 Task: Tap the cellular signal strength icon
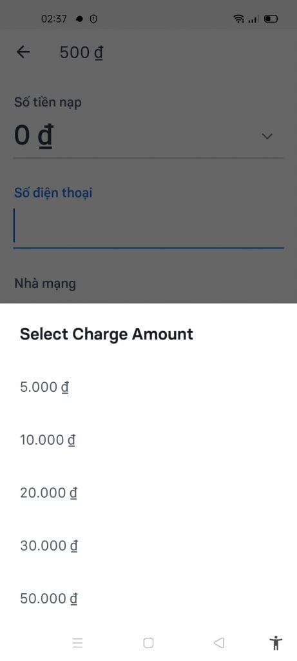point(253,19)
